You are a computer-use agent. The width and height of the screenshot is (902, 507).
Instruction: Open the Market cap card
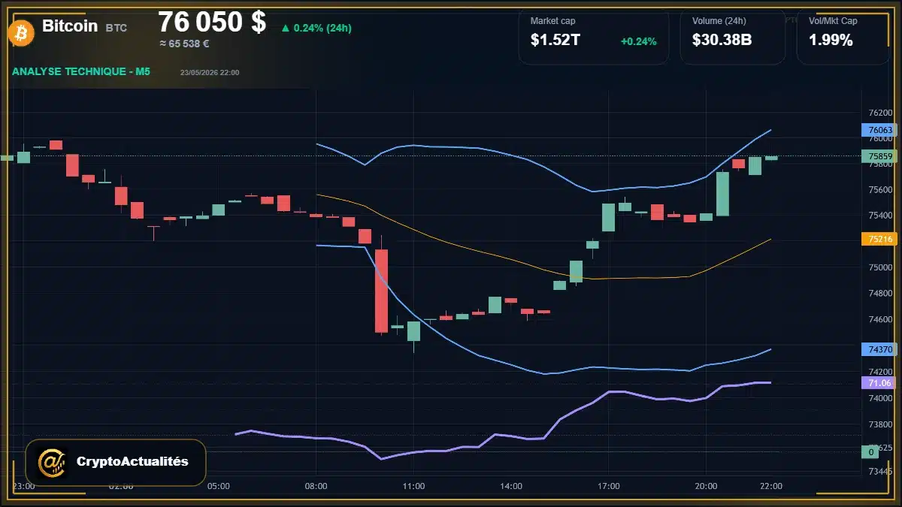pos(593,36)
